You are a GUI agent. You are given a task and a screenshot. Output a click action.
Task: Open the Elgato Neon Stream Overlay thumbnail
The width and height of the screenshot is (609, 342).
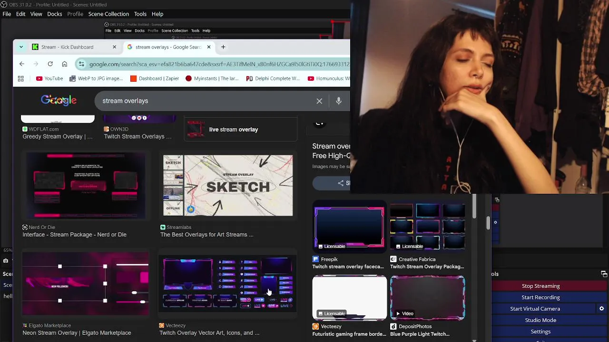click(x=86, y=284)
